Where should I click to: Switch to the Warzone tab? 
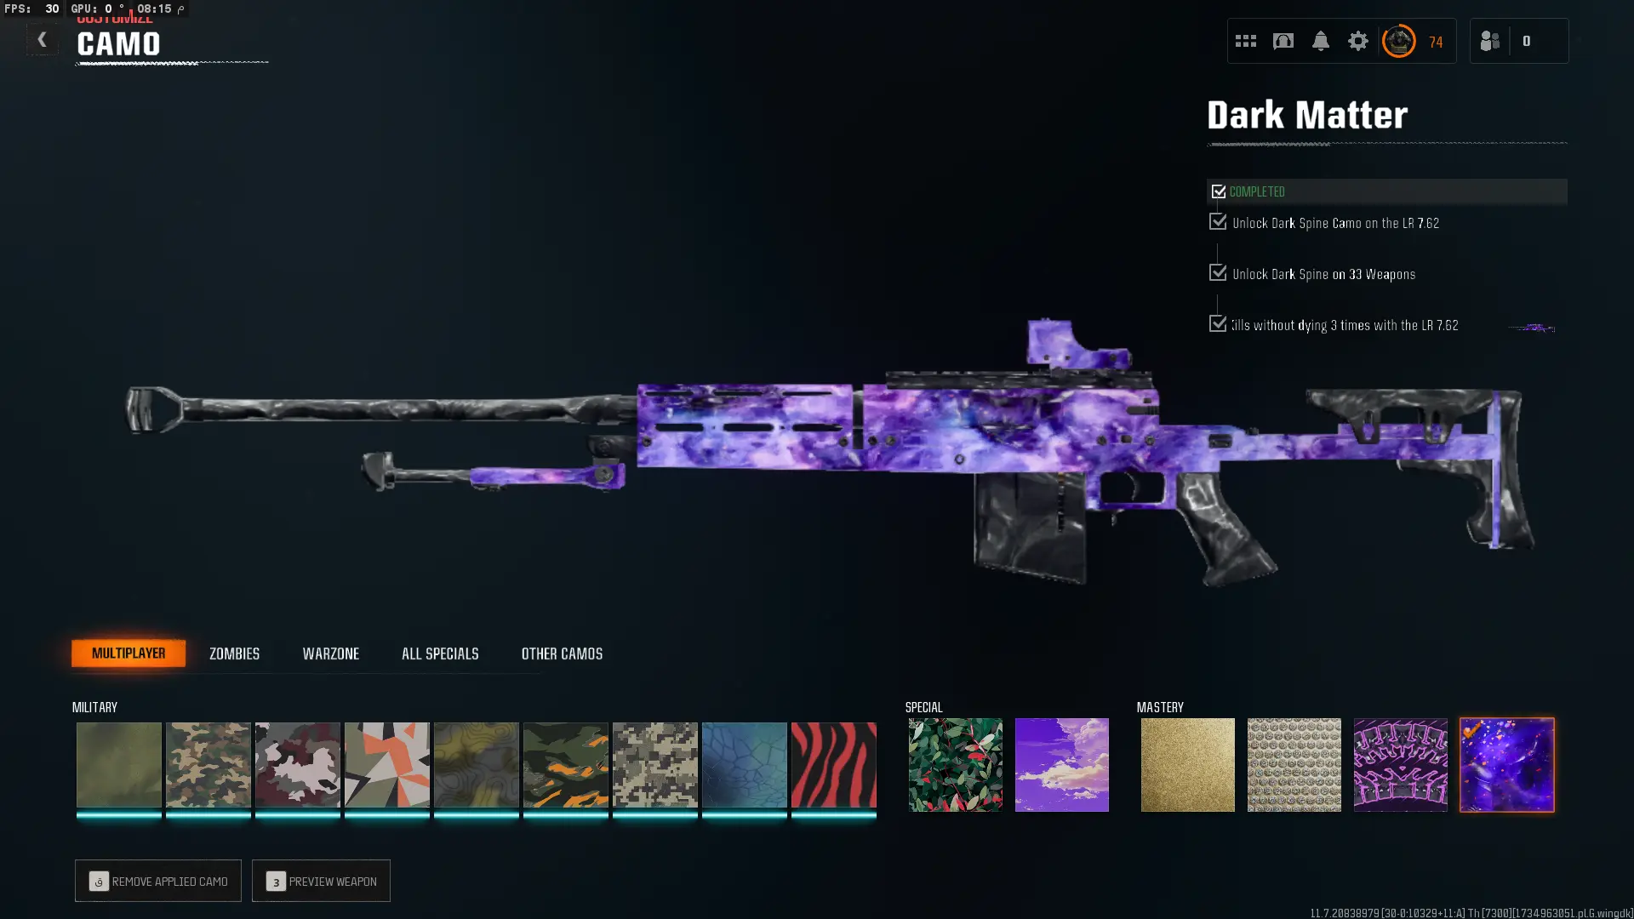[x=331, y=654]
